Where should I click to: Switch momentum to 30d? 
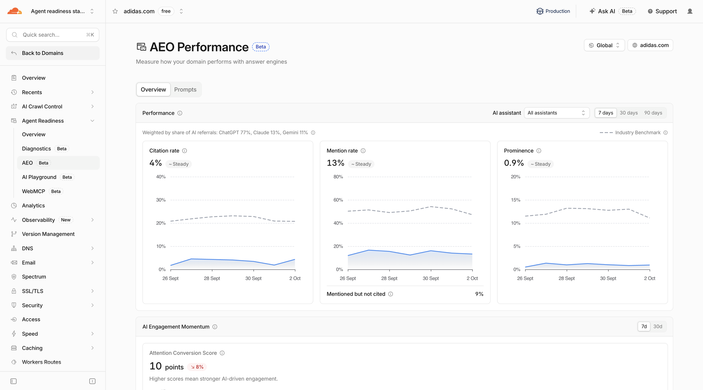pyautogui.click(x=658, y=326)
